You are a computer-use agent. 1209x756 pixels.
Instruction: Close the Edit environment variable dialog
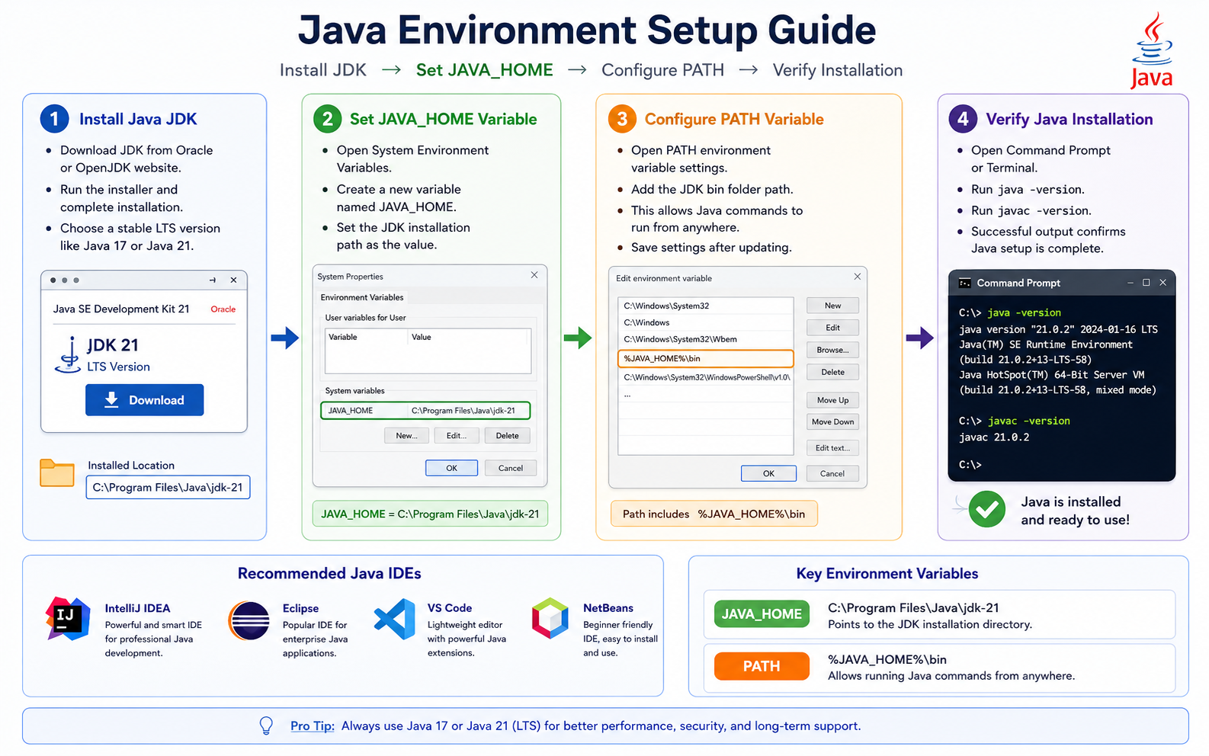pyautogui.click(x=858, y=277)
